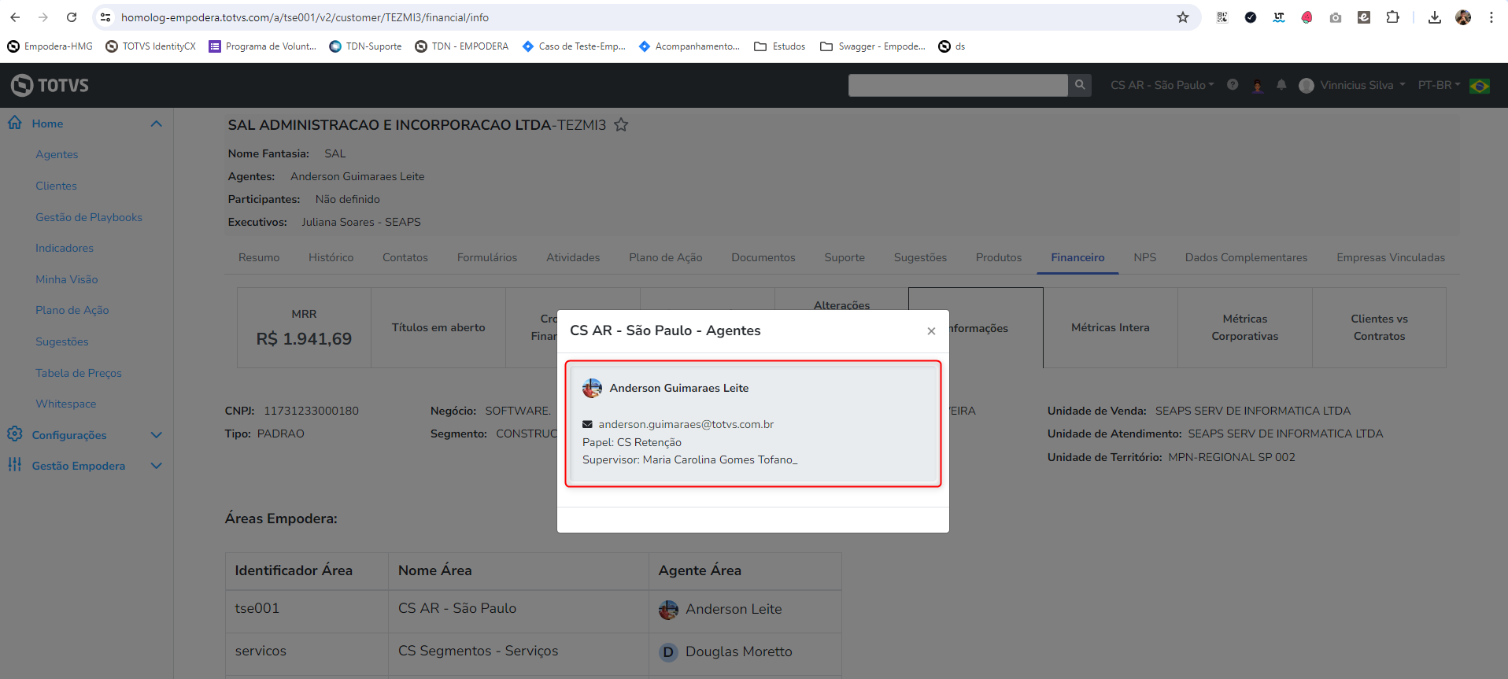Image resolution: width=1508 pixels, height=679 pixels.
Task: Go to Gestão de Playbooks
Action: coord(89,217)
